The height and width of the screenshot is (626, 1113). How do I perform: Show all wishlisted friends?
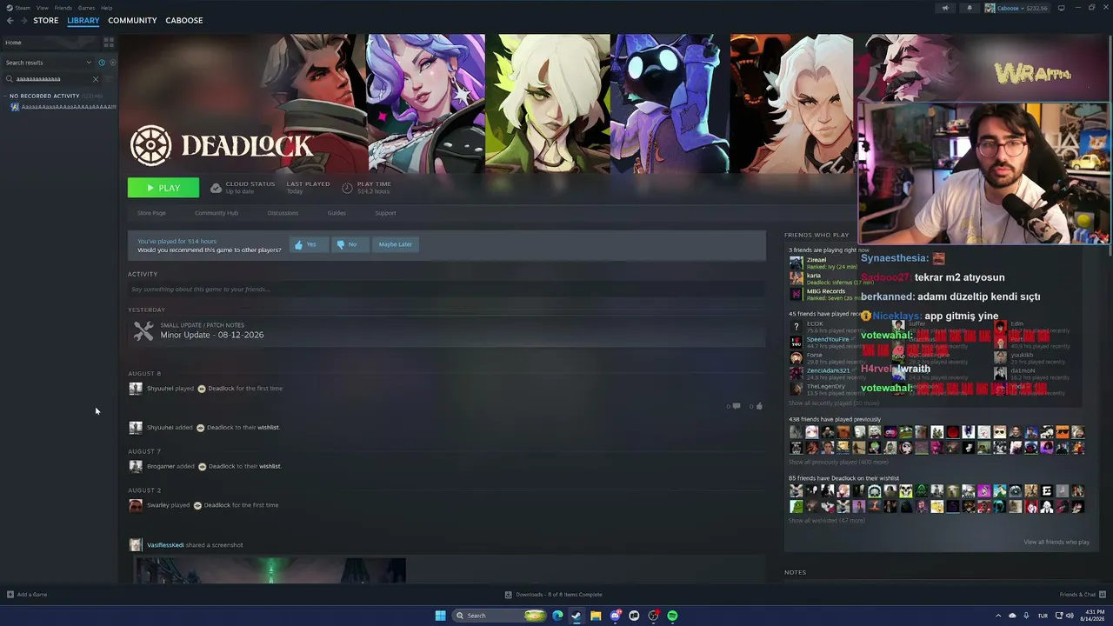pos(826,521)
